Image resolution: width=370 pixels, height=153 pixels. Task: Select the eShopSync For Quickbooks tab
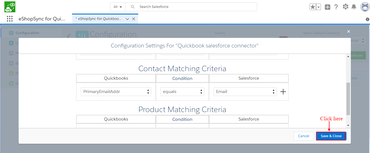tap(99, 19)
